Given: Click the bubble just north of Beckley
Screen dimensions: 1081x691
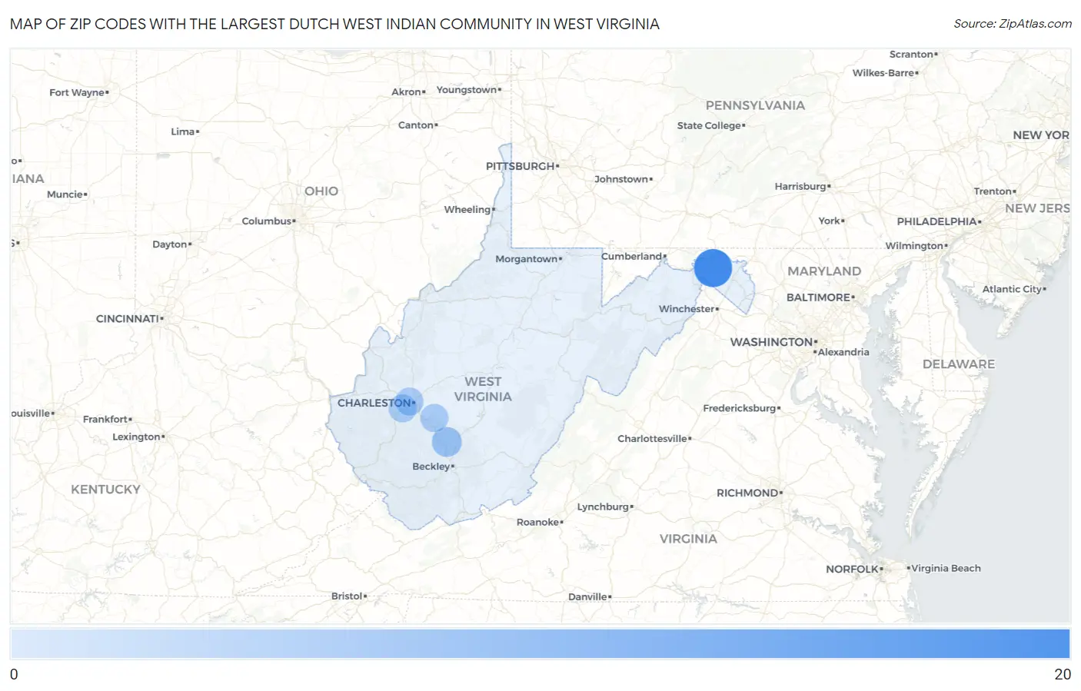Looking at the screenshot, I should pyautogui.click(x=447, y=442).
